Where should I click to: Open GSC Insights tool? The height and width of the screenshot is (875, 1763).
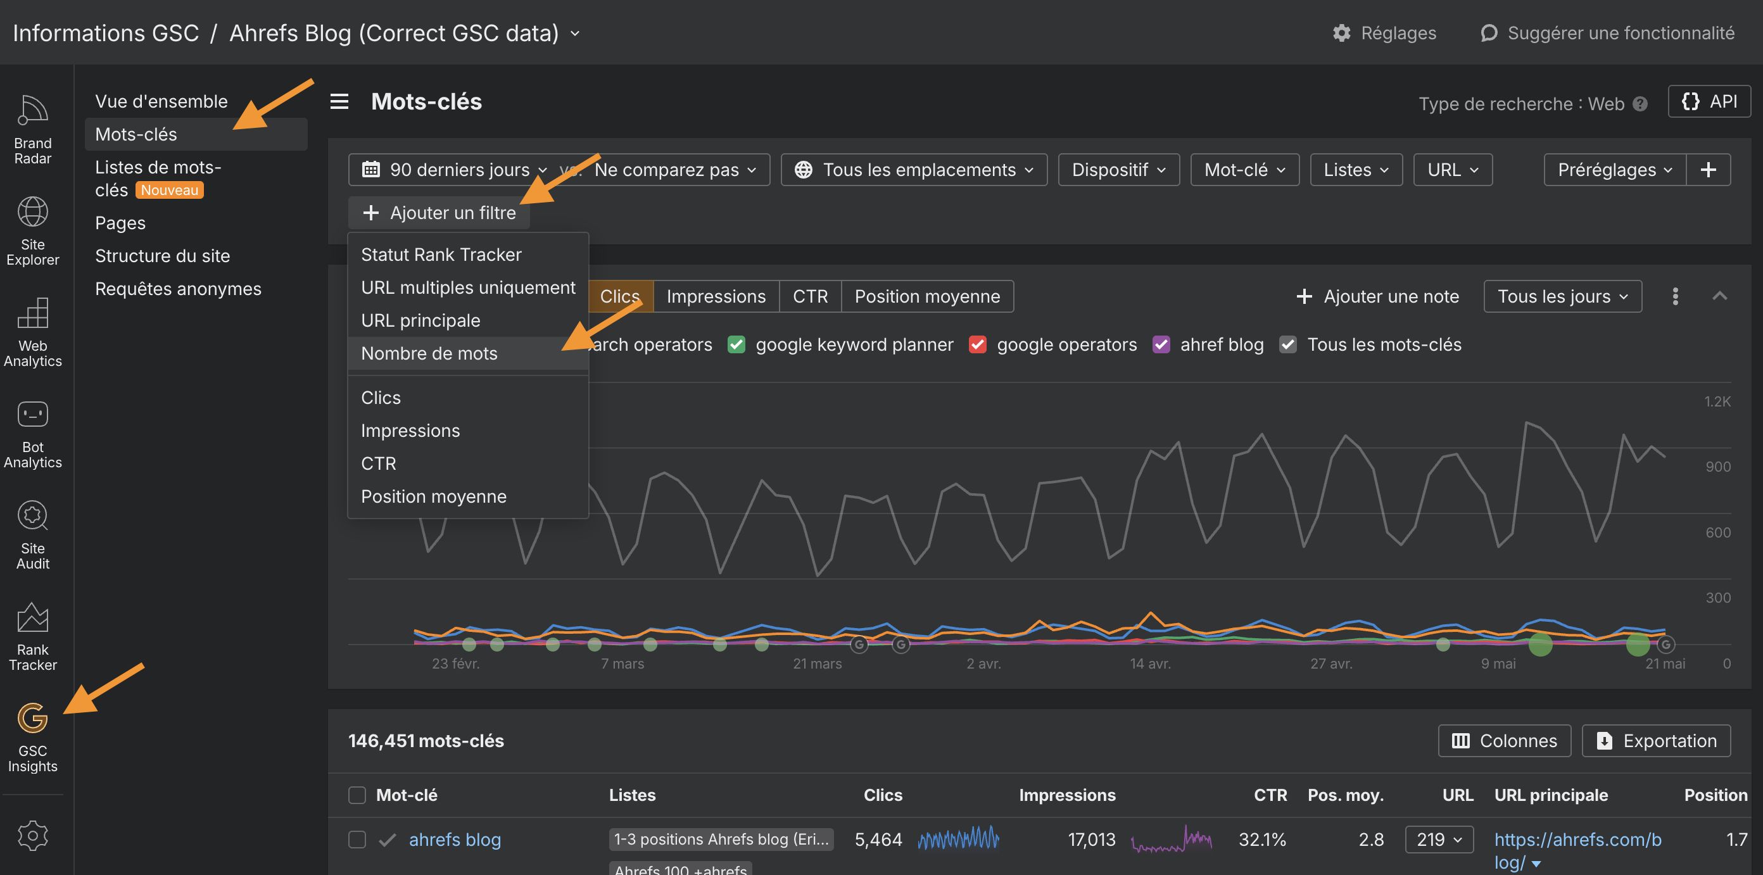pyautogui.click(x=32, y=738)
